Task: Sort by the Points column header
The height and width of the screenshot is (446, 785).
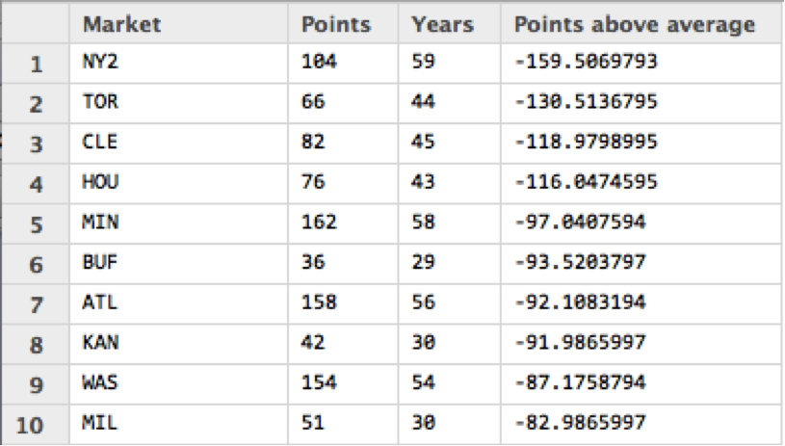Action: 336,24
